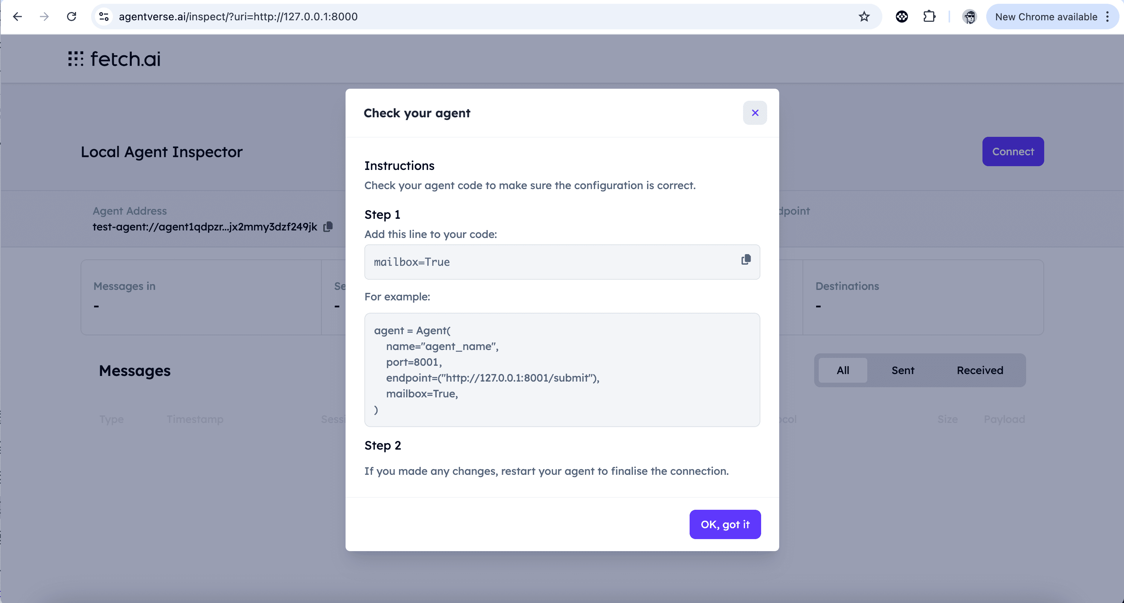Image resolution: width=1124 pixels, height=603 pixels.
Task: Go back to previous page
Action: click(x=17, y=17)
